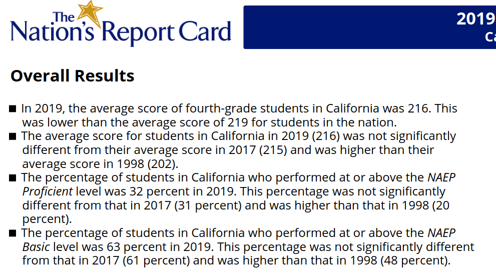This screenshot has height=276, width=496.
Task: Click the Nation's Report Card logo text
Action: point(120,31)
